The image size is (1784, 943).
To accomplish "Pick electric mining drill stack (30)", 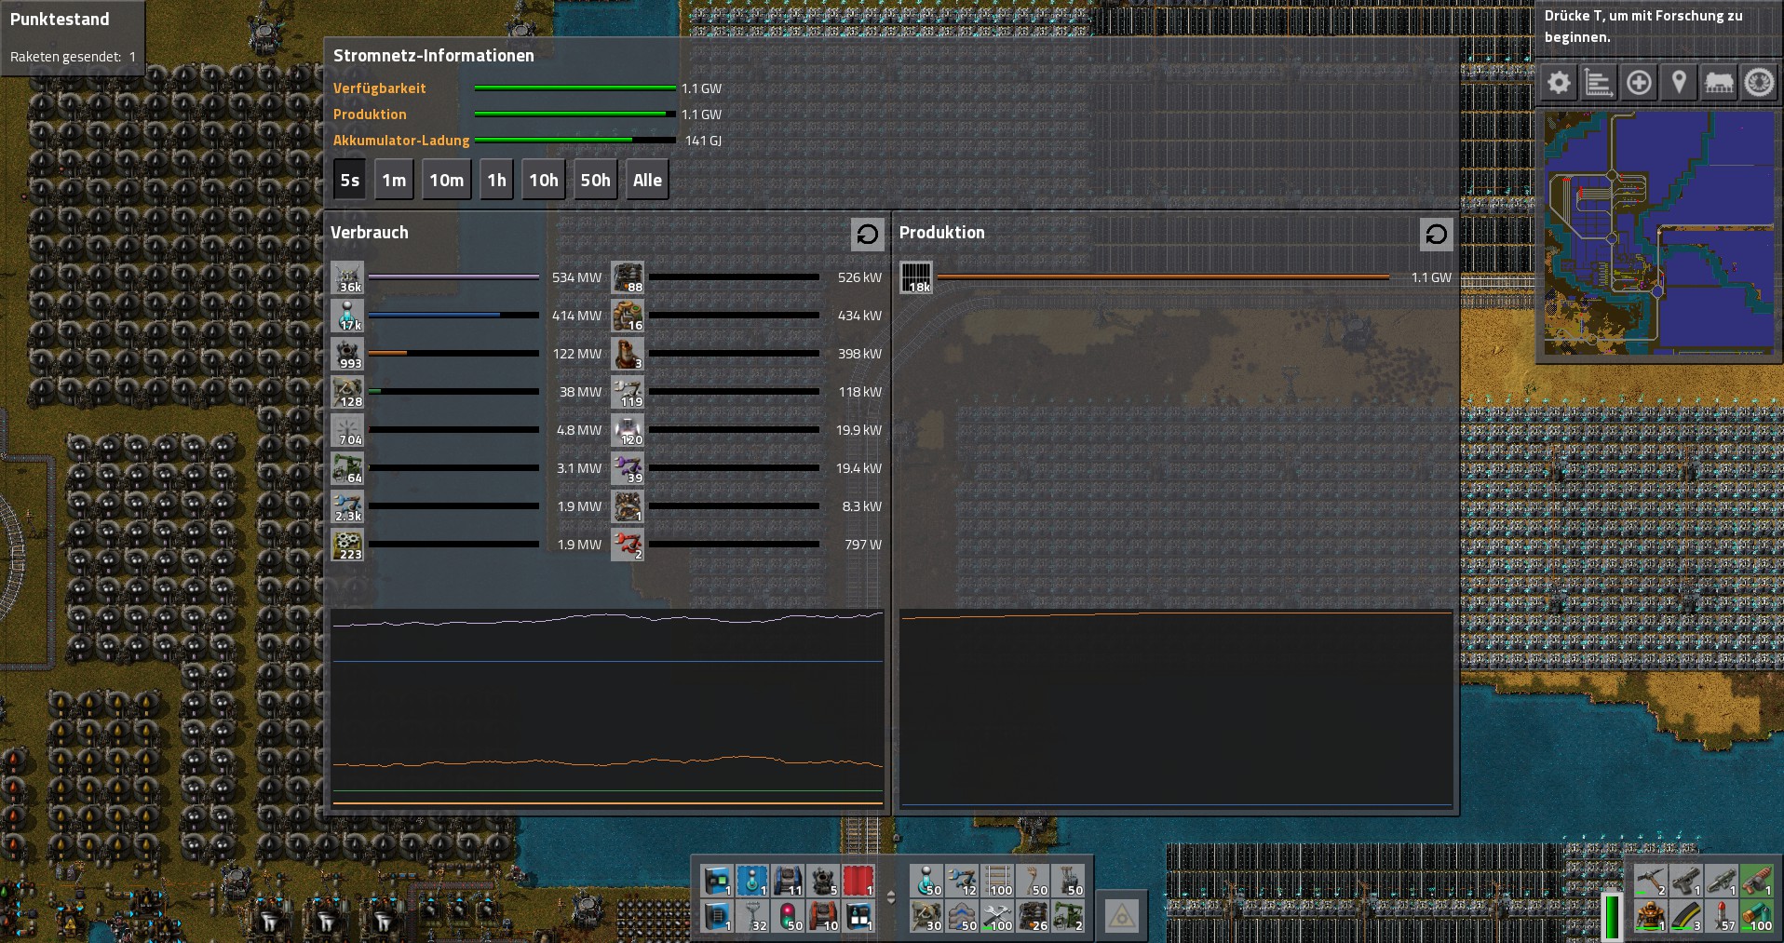I will click(x=926, y=916).
